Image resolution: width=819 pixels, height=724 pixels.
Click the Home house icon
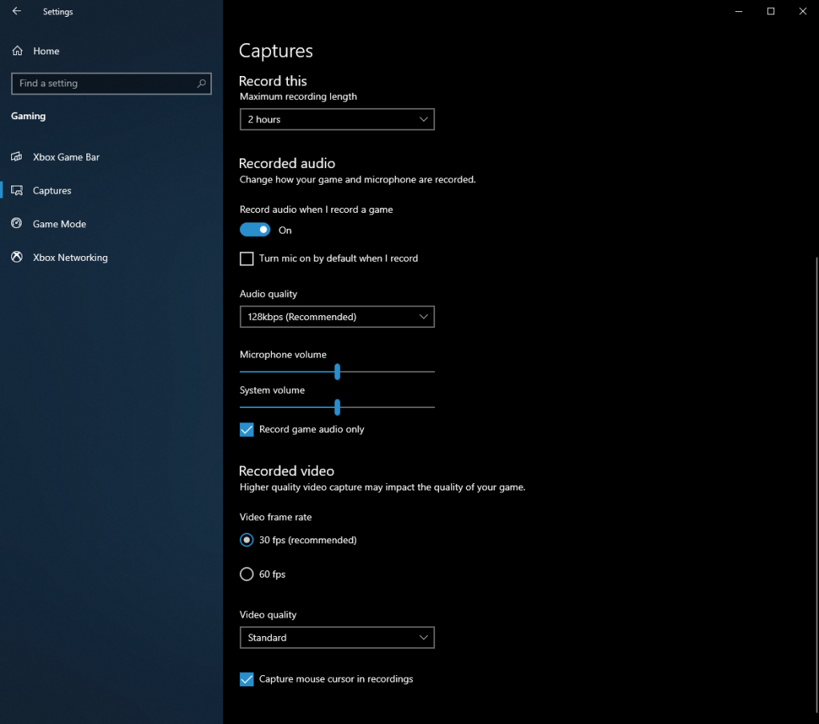click(16, 50)
